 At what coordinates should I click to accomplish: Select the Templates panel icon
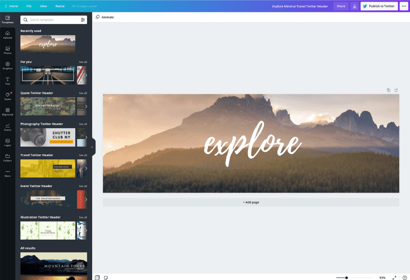(x=8, y=19)
